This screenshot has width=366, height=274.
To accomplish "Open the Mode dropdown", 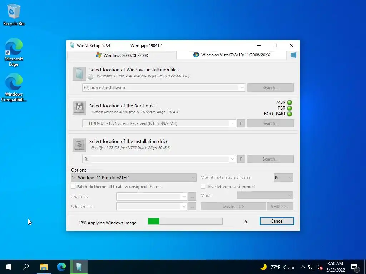I will (265, 196).
